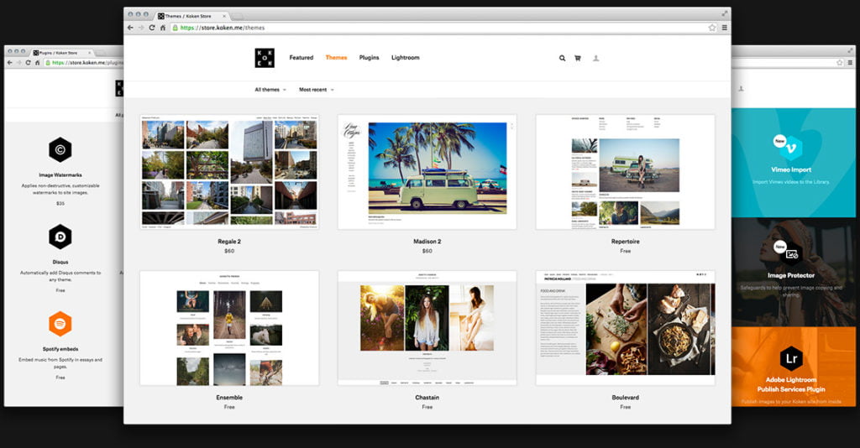Click the reload icon in Plugins window
The height and width of the screenshot is (448, 860).
(28, 62)
